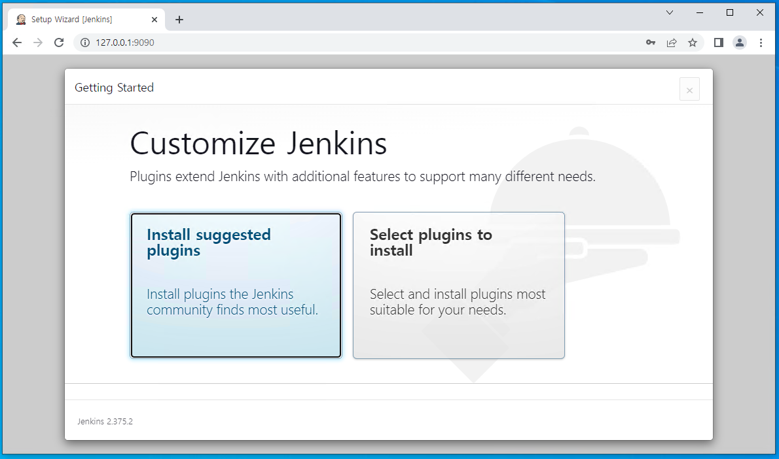Bookmark this tab with the star icon
Screen dimensions: 779x459
pyautogui.click(x=693, y=42)
